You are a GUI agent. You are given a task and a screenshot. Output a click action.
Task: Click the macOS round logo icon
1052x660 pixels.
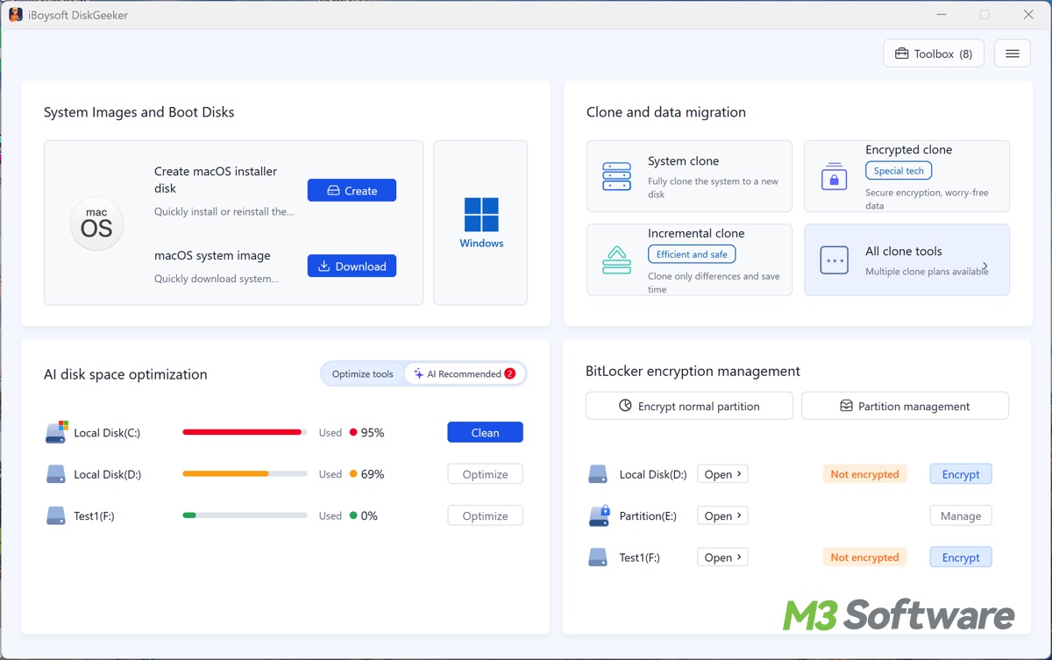(96, 224)
